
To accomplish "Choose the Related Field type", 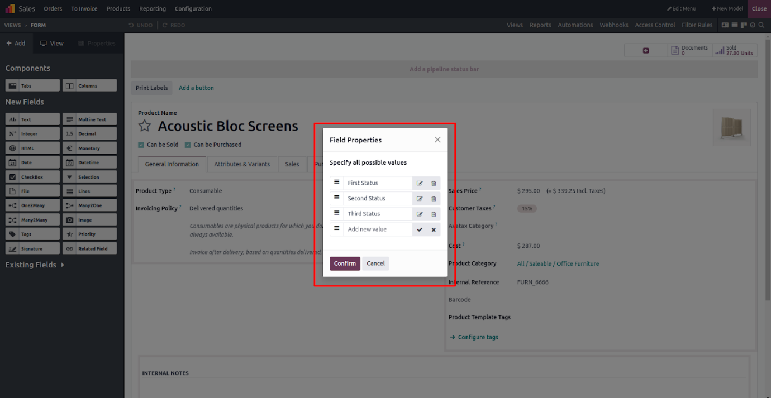I will coord(89,249).
